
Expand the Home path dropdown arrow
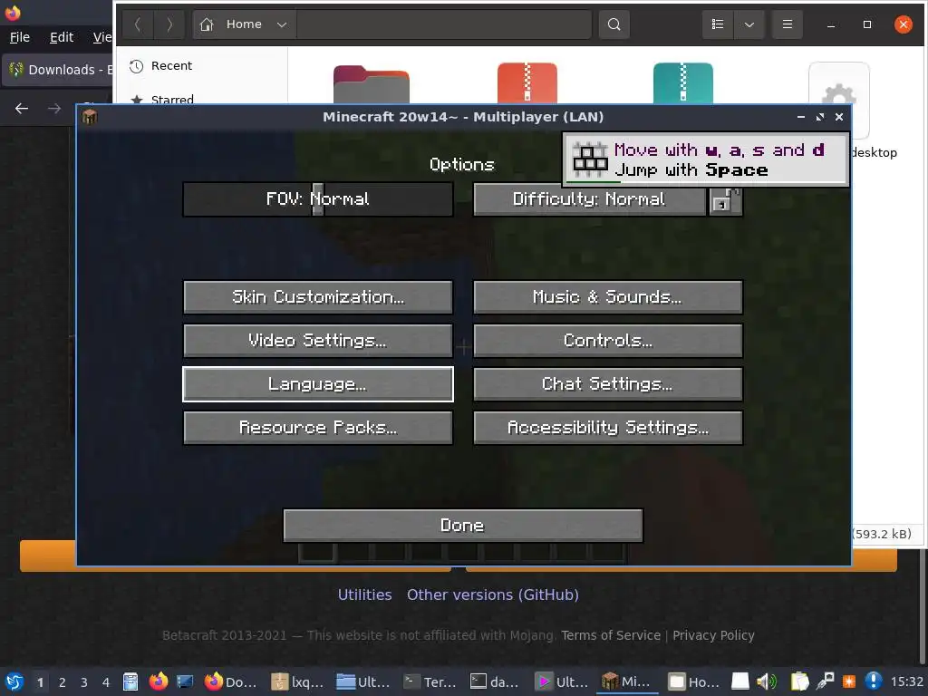(282, 24)
